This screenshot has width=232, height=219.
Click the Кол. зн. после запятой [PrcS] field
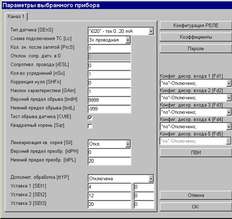point(109,49)
